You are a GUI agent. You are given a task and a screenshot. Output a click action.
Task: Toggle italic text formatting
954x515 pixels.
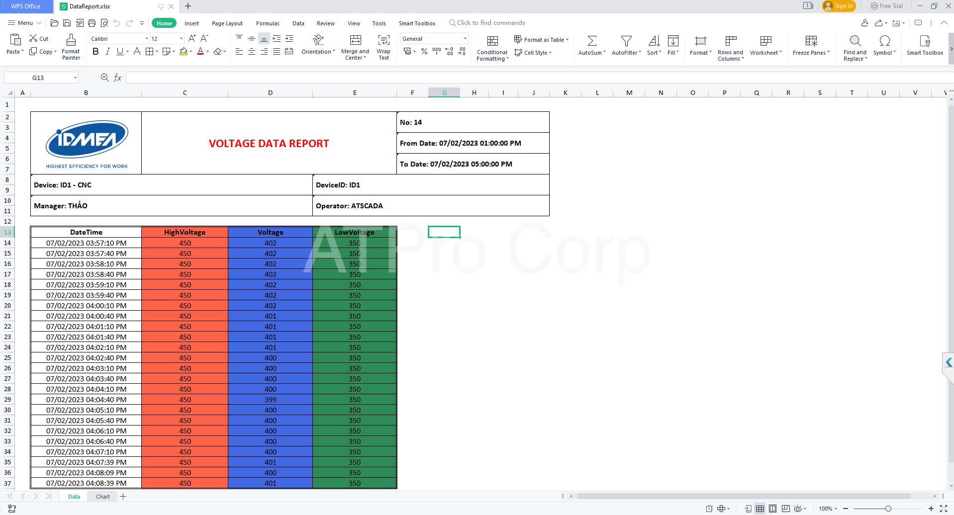(107, 52)
